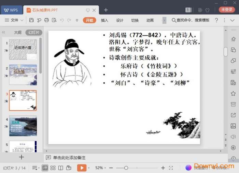Click the Save icon in toolbar
This screenshot has width=239, height=173.
(x=31, y=20)
